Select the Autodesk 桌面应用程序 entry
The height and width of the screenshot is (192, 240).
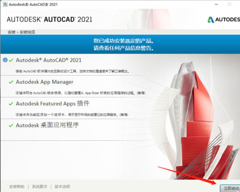coord(47,125)
